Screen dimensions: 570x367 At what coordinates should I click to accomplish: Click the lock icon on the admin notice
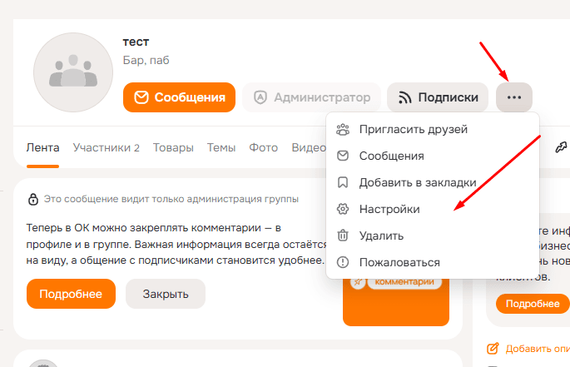click(x=33, y=199)
